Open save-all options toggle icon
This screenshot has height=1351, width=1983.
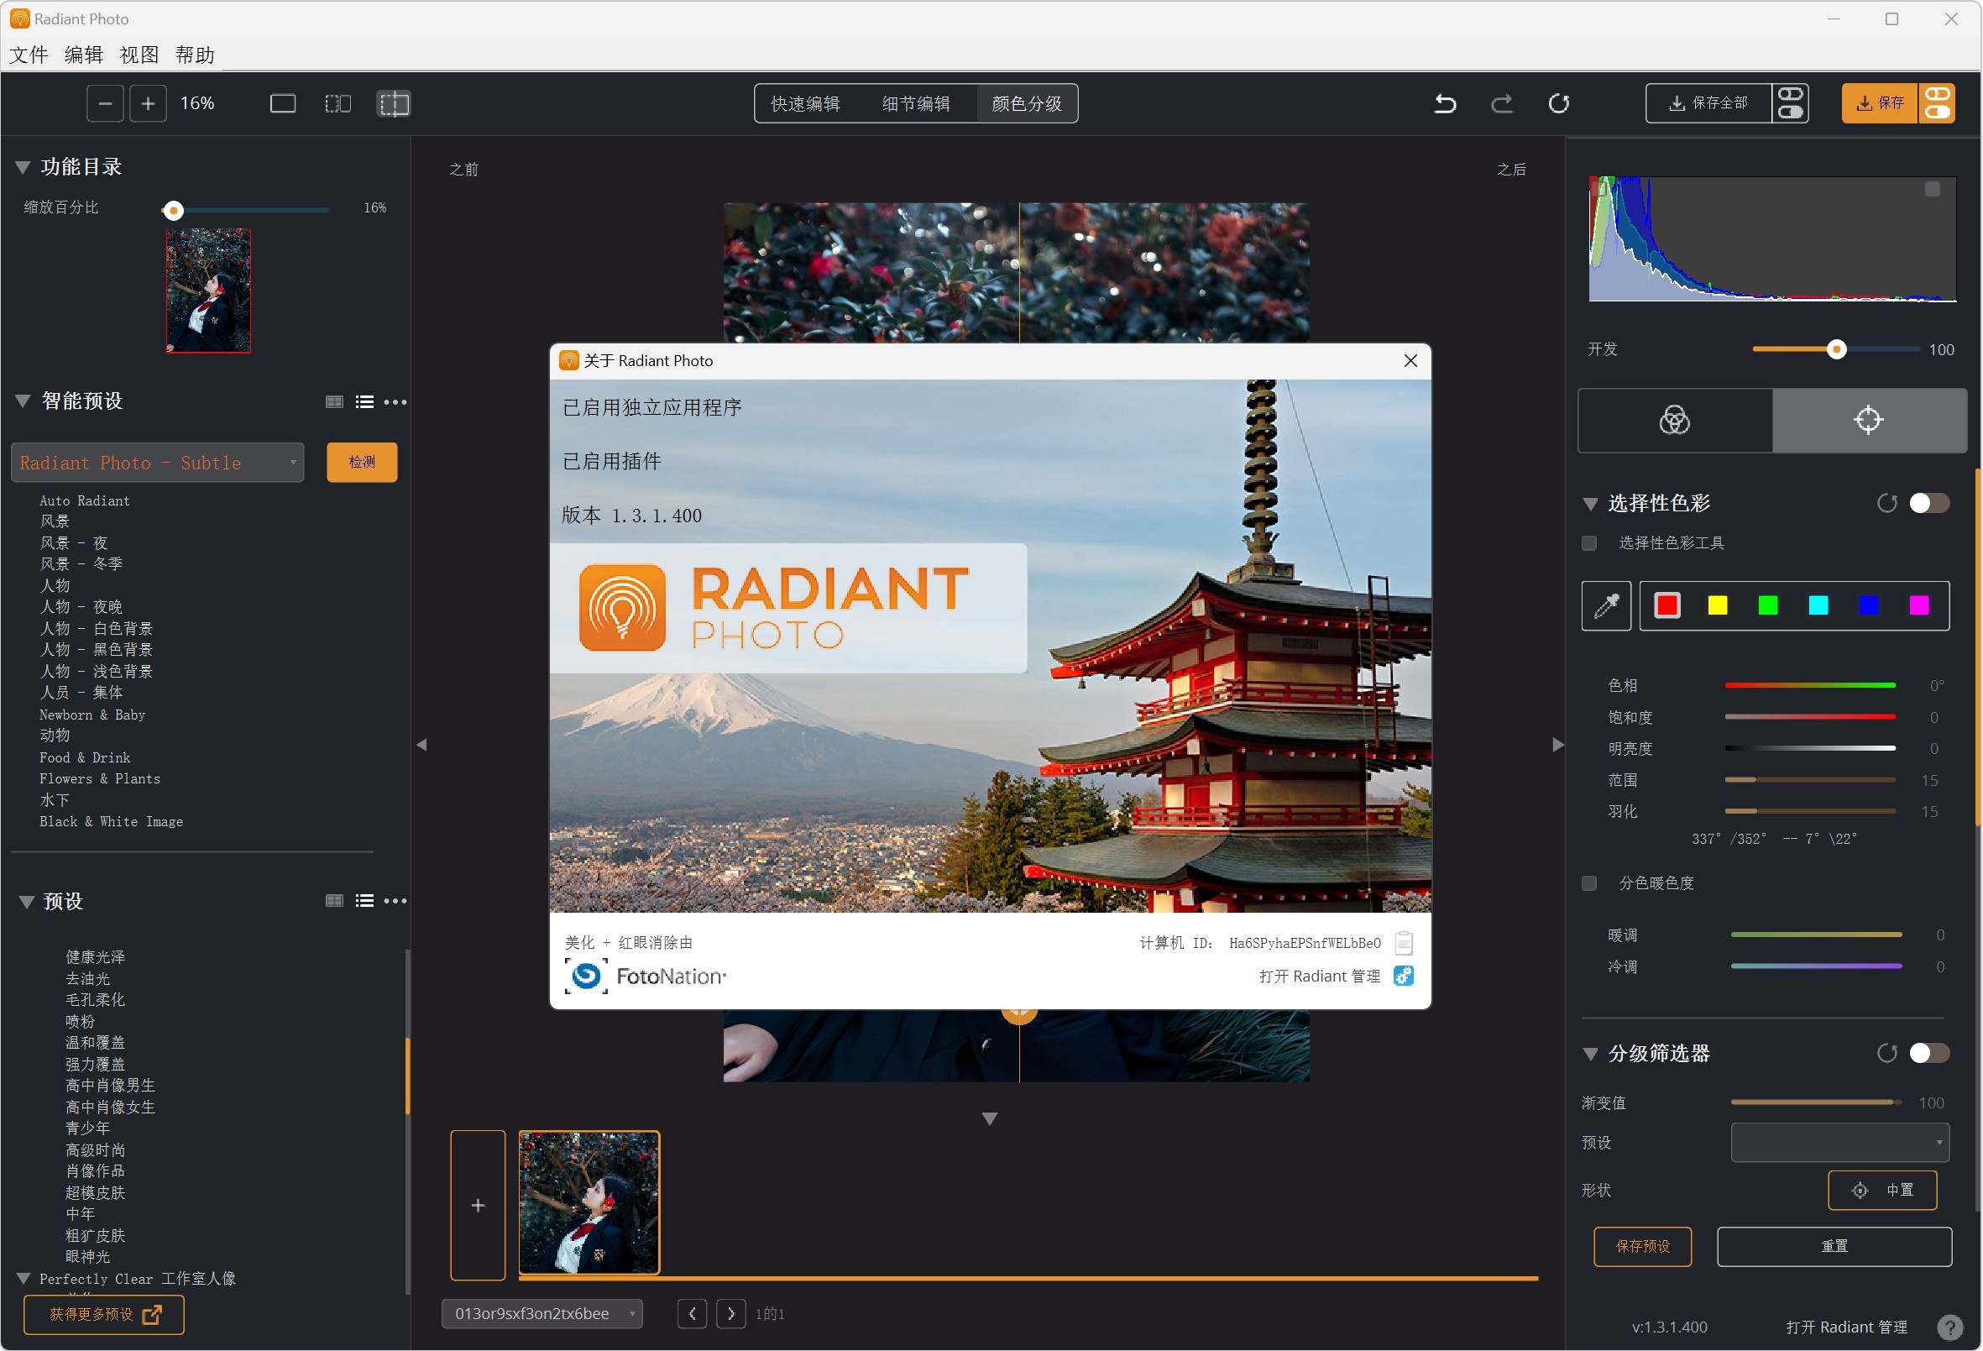[1790, 103]
